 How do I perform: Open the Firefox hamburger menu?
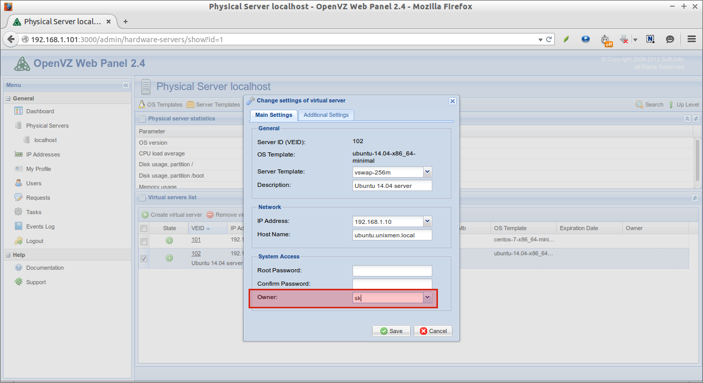(x=692, y=39)
